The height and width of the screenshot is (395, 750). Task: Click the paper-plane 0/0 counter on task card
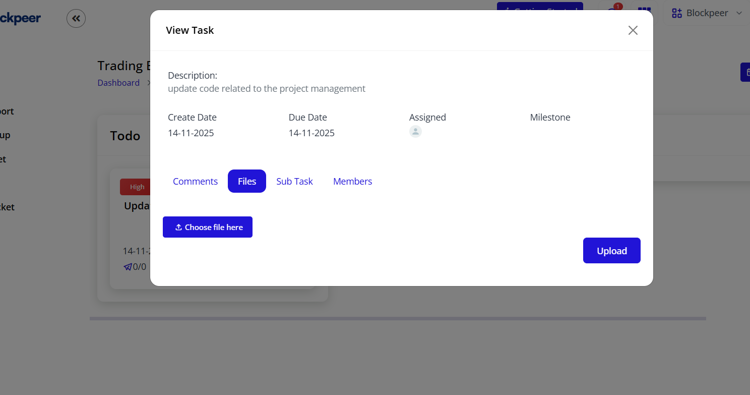click(x=135, y=266)
